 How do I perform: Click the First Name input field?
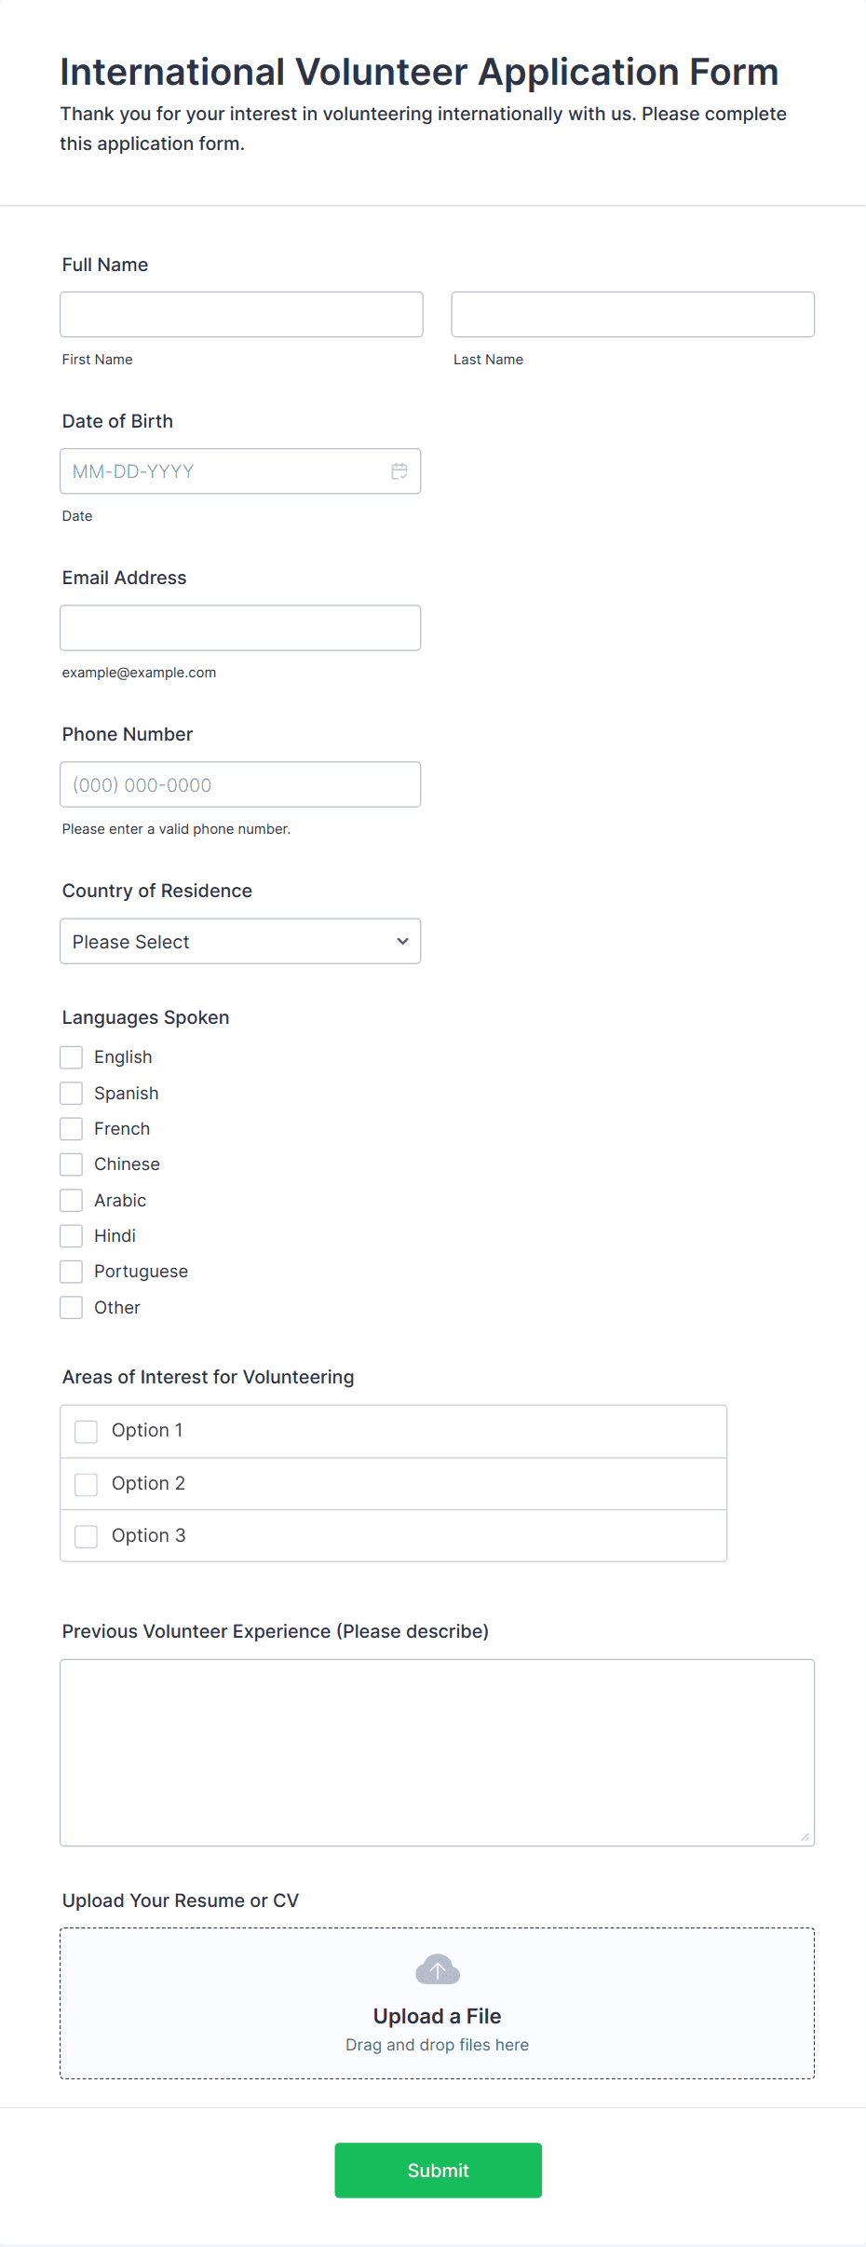click(241, 315)
